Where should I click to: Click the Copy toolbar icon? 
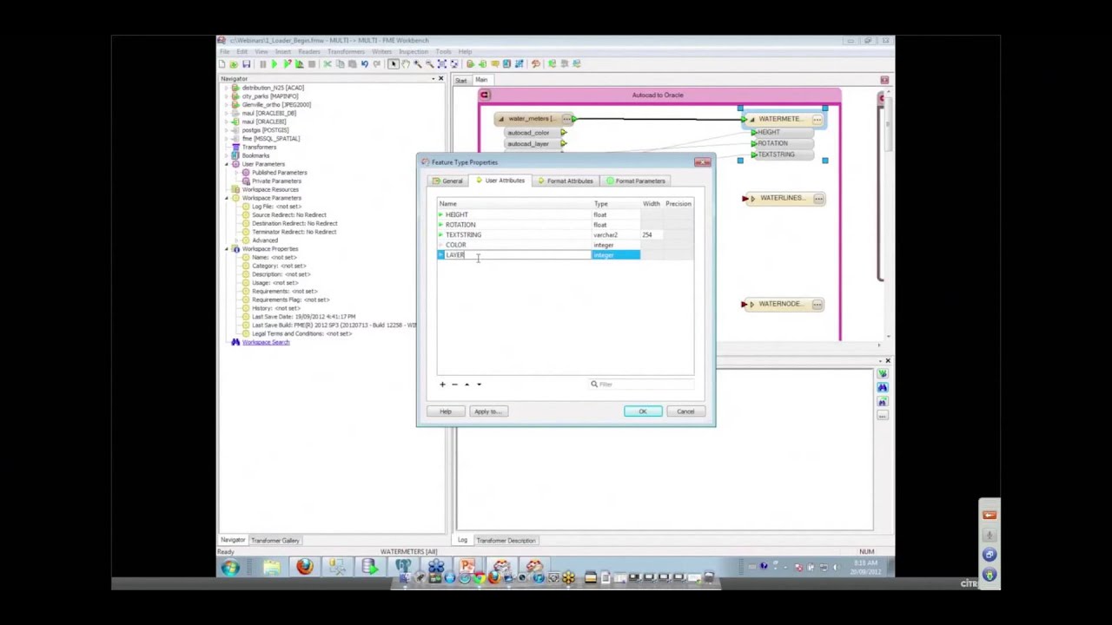[341, 63]
